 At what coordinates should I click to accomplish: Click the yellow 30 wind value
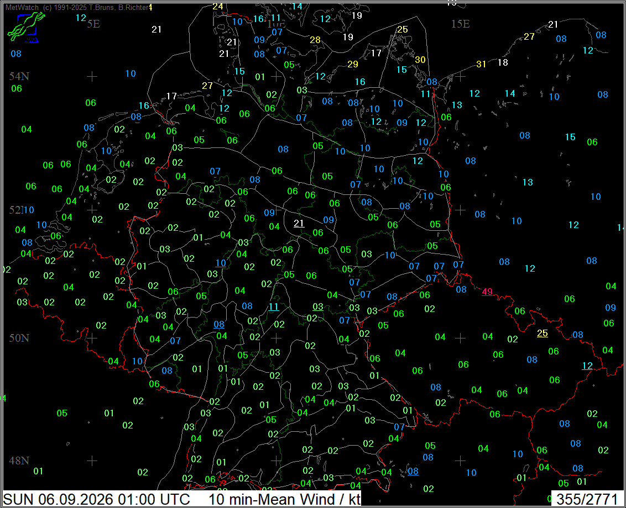tap(420, 60)
